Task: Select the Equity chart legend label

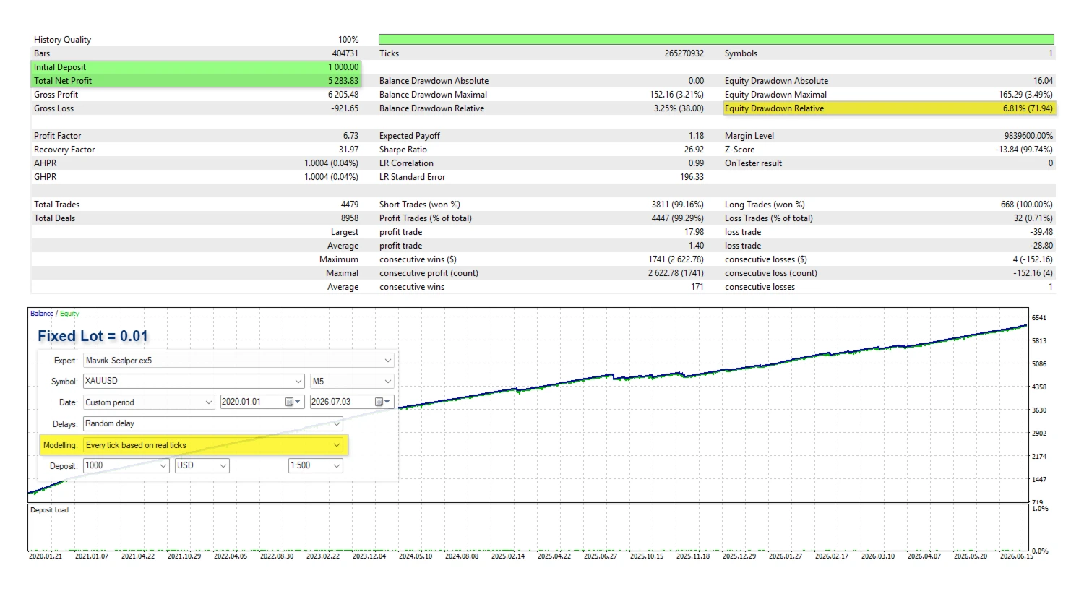Action: pos(69,314)
